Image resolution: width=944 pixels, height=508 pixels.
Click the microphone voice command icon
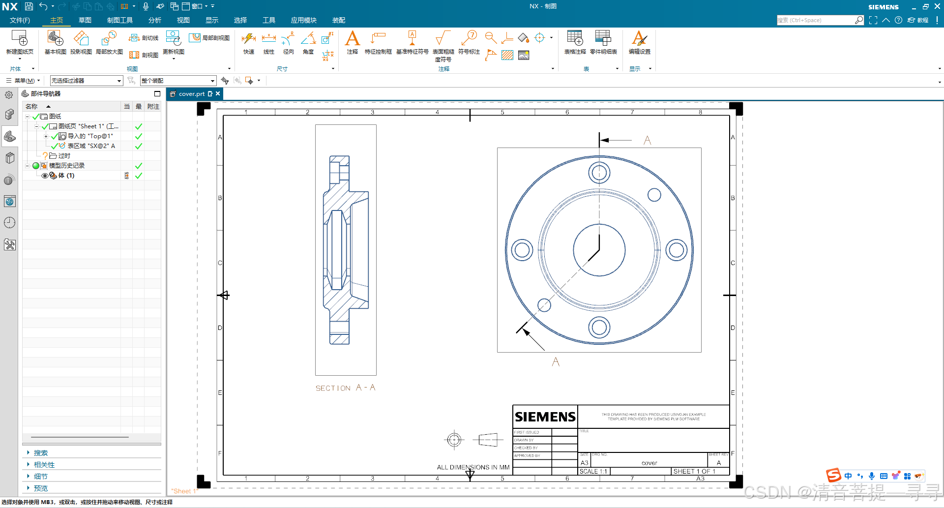click(146, 6)
